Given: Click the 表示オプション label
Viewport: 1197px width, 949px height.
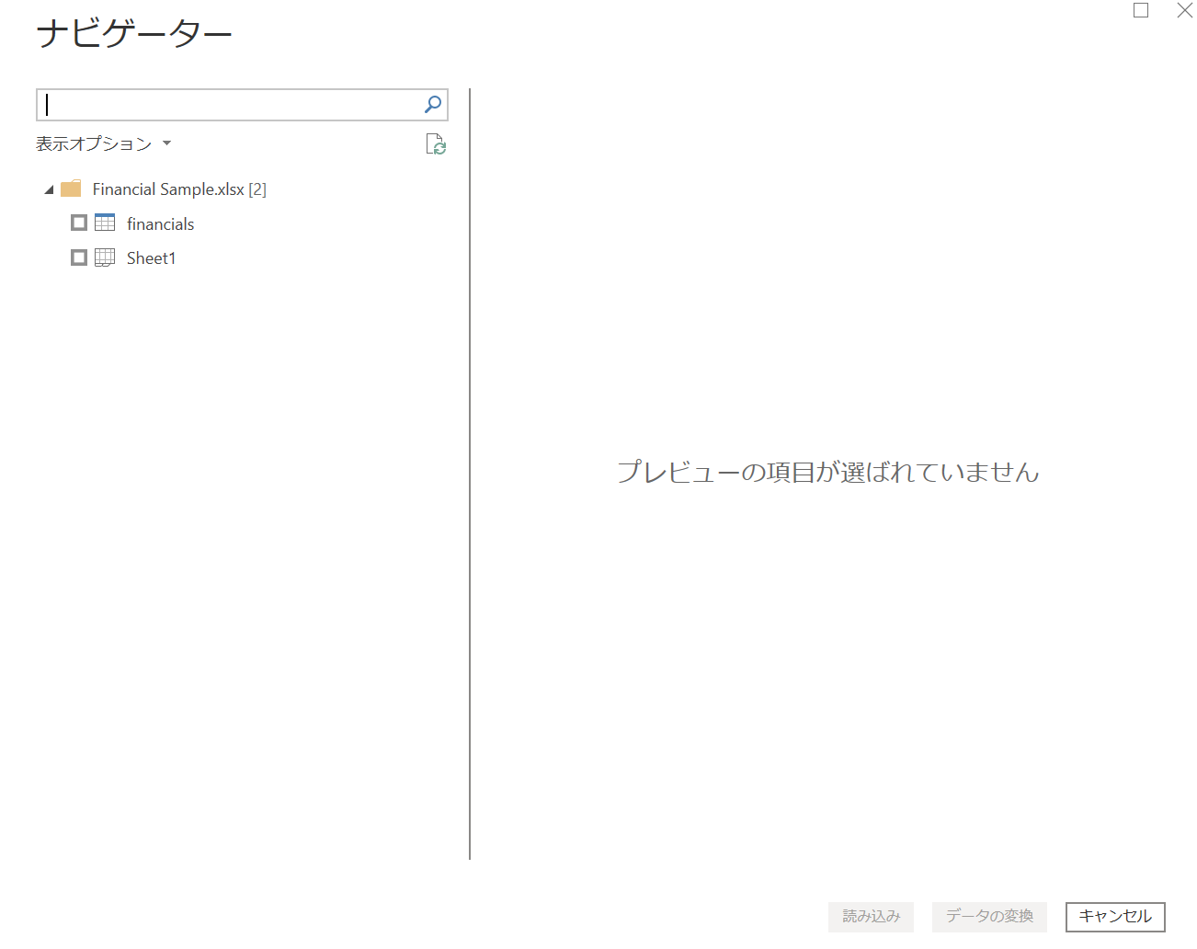Looking at the screenshot, I should pyautogui.click(x=91, y=143).
